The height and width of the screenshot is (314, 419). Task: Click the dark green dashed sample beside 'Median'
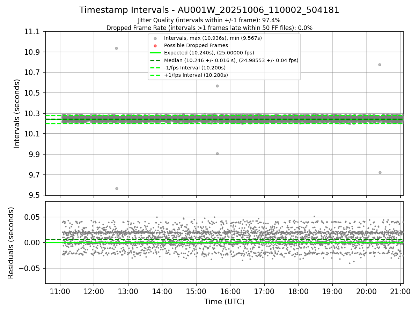click(155, 60)
